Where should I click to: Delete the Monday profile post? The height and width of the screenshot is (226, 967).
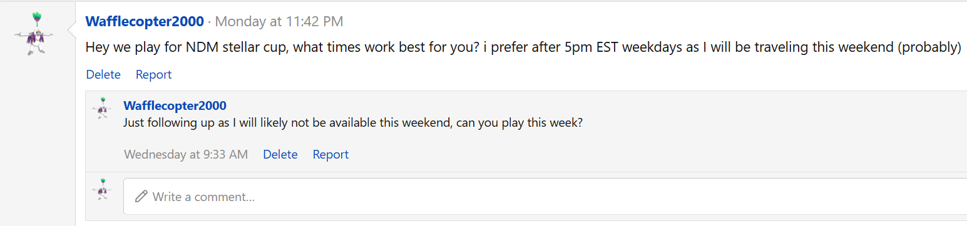tap(103, 74)
